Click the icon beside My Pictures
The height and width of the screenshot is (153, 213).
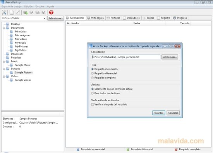(x=11, y=46)
